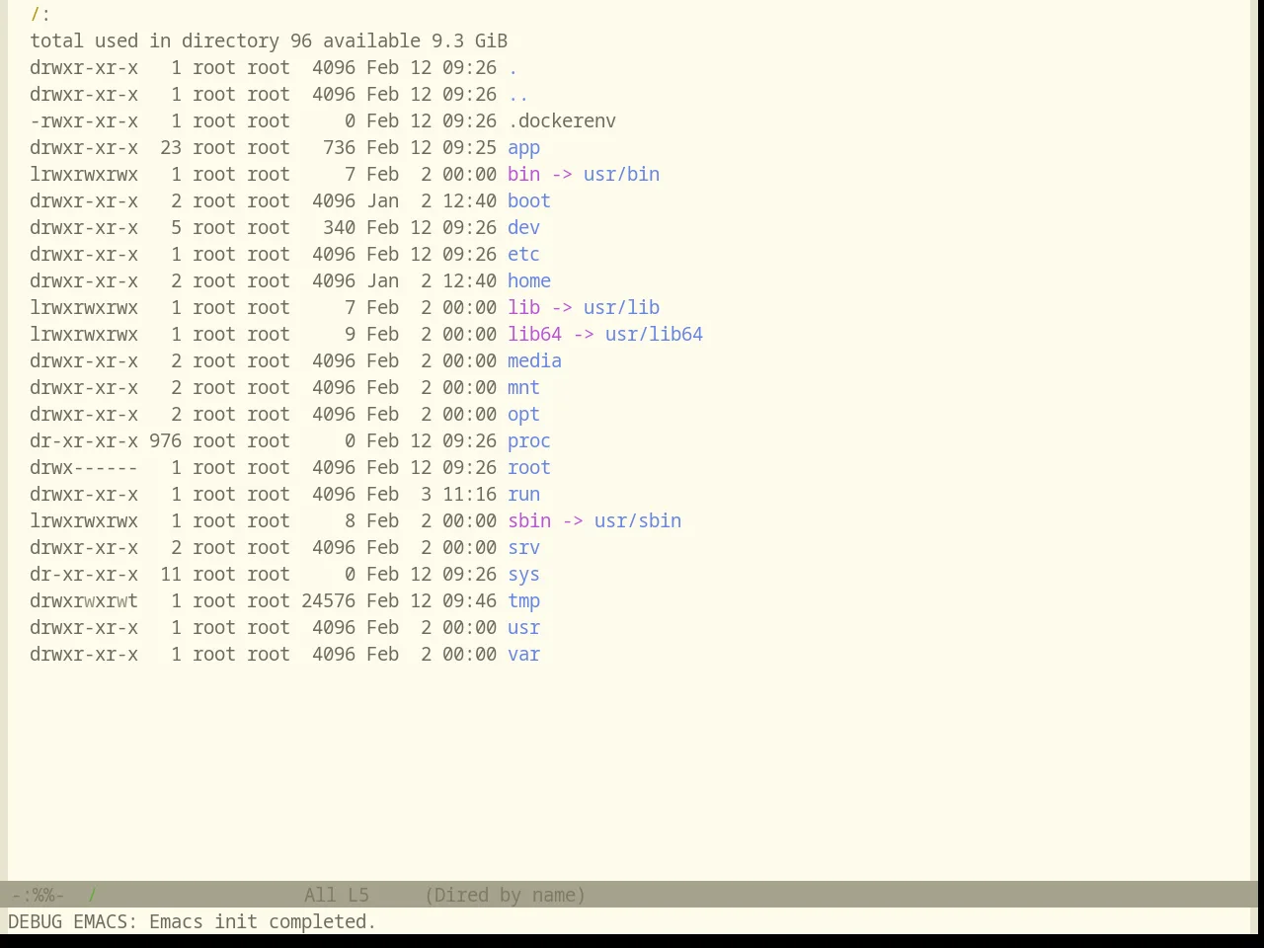Open the double-dot parent directory entry
Screen dimensions: 1264x948
[x=517, y=95]
